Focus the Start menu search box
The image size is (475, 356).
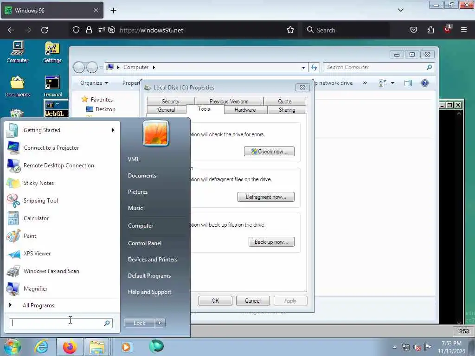click(61, 323)
